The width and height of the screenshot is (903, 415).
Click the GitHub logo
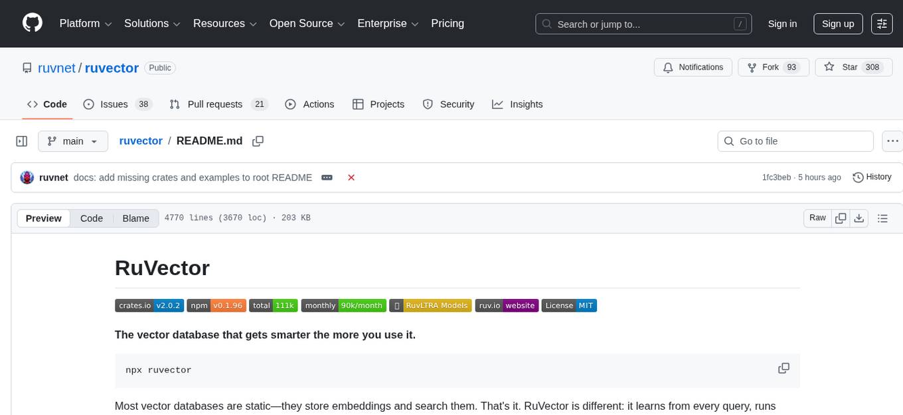[x=32, y=23]
